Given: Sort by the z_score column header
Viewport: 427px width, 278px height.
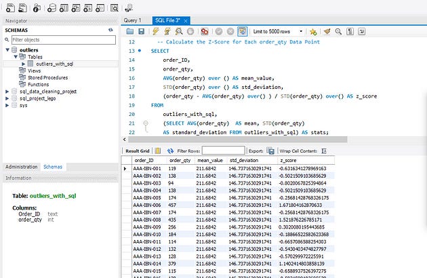Looking at the screenshot, I should coord(288,161).
